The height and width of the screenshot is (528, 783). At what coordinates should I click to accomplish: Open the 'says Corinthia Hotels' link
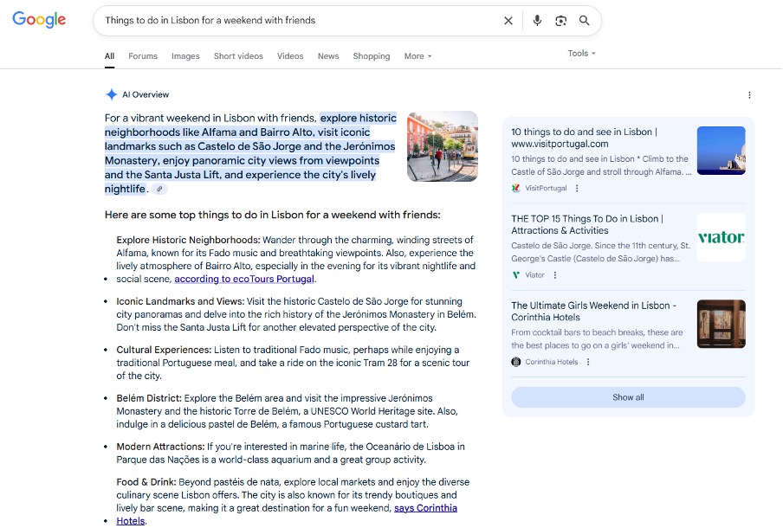[x=425, y=508]
